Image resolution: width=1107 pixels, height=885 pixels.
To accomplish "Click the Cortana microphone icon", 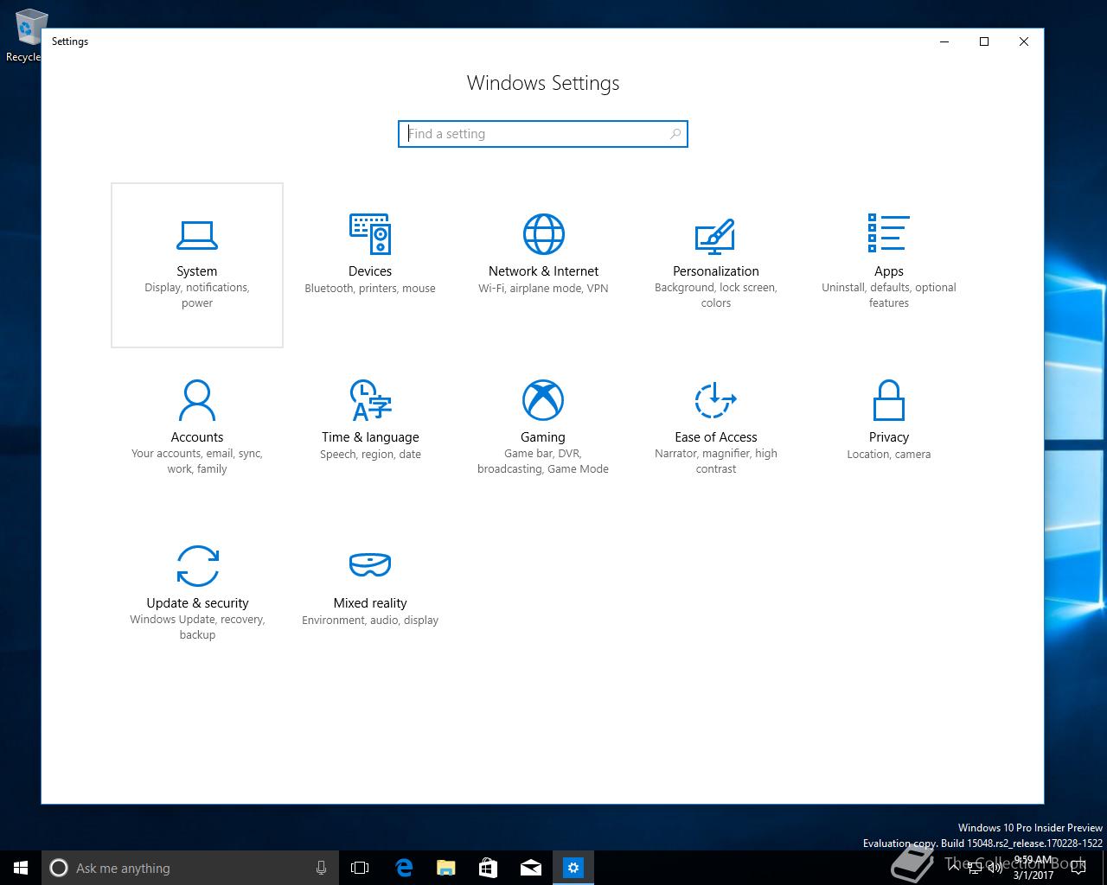I will (321, 868).
